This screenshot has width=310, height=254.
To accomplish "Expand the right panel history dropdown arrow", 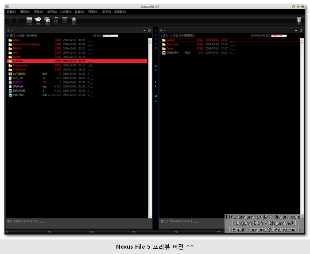I will coord(296,31).
